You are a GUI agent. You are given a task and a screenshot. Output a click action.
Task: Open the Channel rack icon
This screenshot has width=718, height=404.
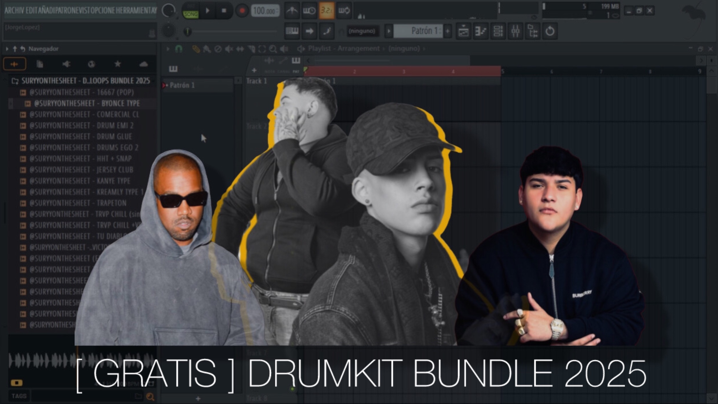click(498, 31)
